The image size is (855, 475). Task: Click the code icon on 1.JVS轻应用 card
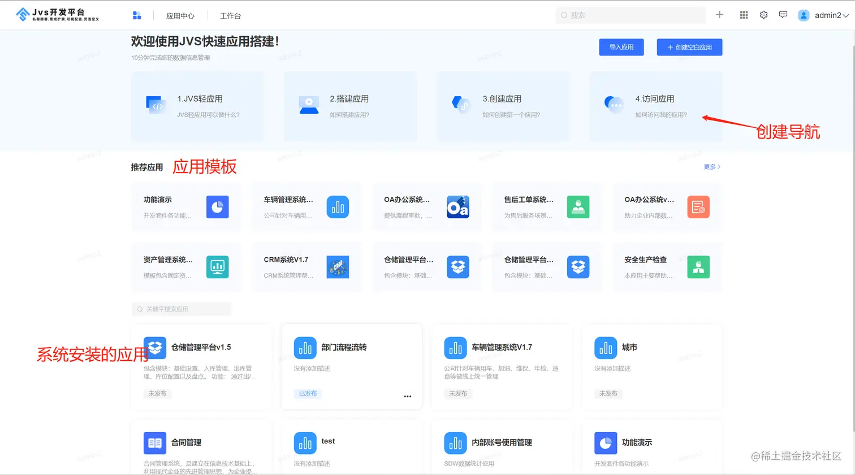156,105
